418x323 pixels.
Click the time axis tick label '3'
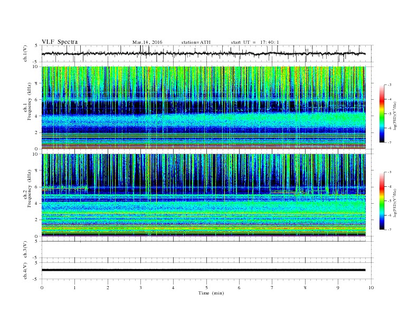click(x=140, y=288)
